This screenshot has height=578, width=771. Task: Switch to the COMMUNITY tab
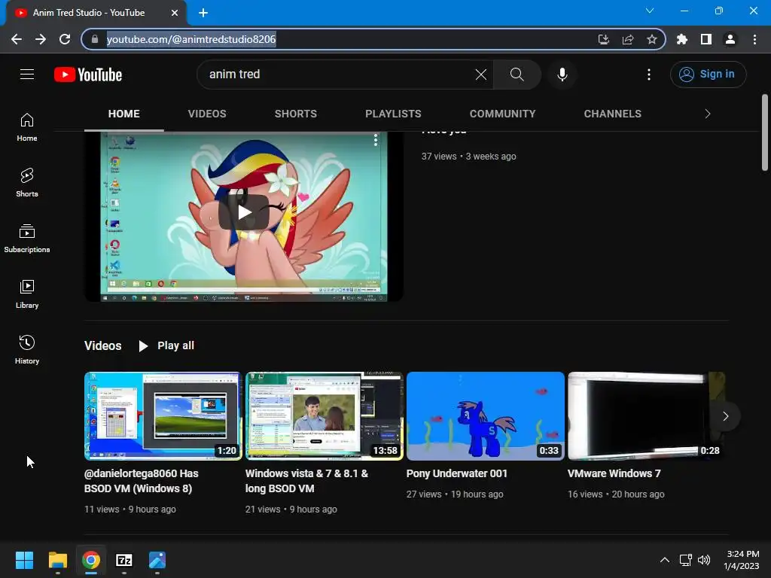[x=502, y=114]
